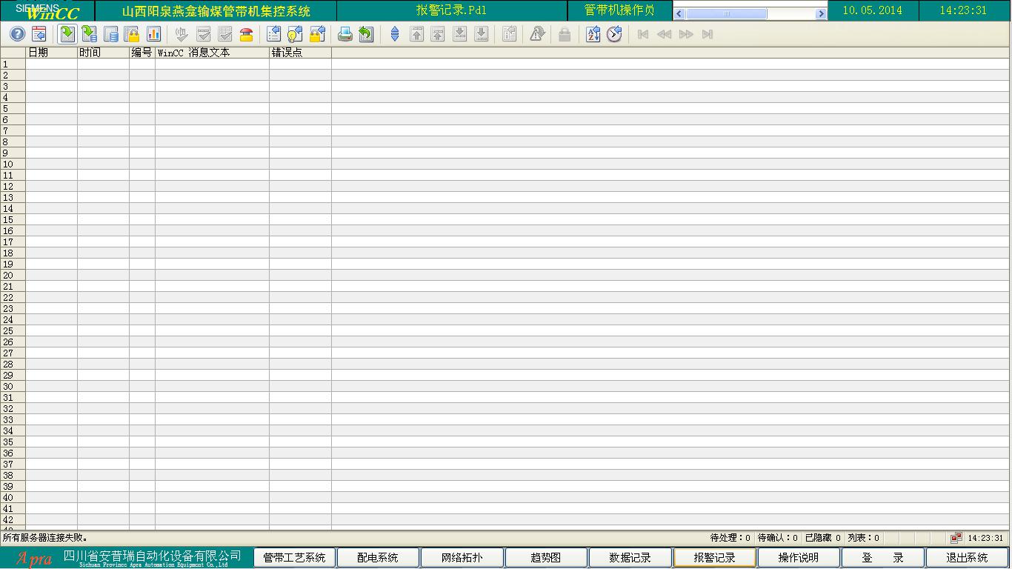Switch to 趋势图 trend screen
1012x569 pixels.
(x=546, y=558)
